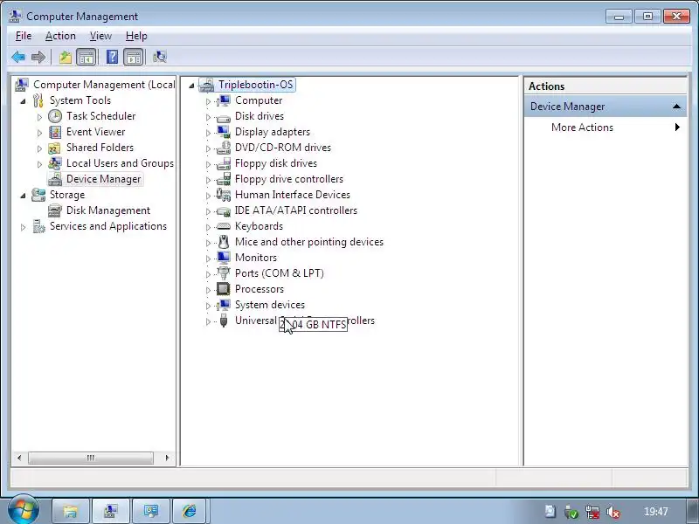The image size is (699, 524).
Task: Click the Keyboards device icon
Action: click(x=224, y=226)
